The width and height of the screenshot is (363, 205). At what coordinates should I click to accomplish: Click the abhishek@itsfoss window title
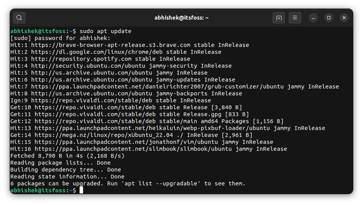pyautogui.click(x=181, y=18)
